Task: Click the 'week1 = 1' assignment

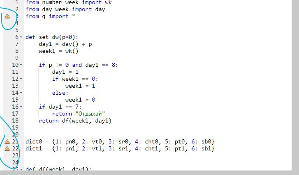Action: point(80,86)
